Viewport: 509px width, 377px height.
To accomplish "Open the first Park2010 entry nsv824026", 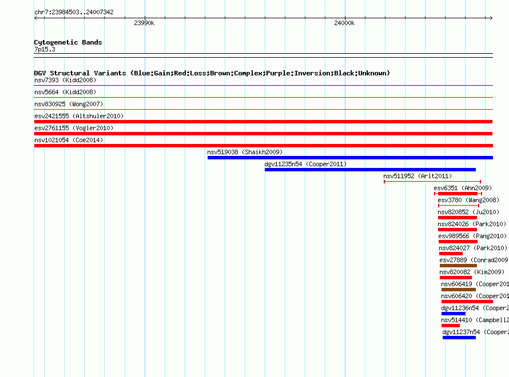I will (472, 224).
